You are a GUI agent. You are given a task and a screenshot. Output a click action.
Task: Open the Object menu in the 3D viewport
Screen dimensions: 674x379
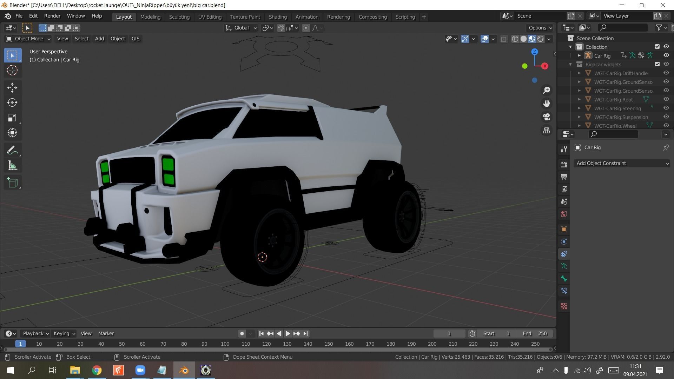coord(118,39)
